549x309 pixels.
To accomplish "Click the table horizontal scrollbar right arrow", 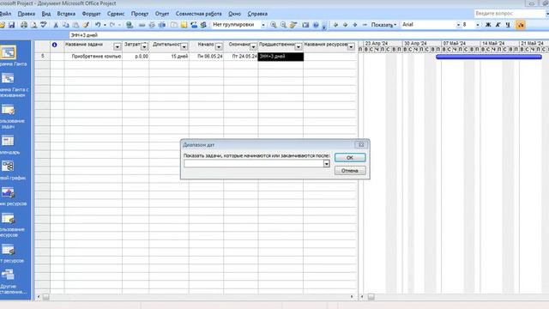I will click(x=352, y=297).
